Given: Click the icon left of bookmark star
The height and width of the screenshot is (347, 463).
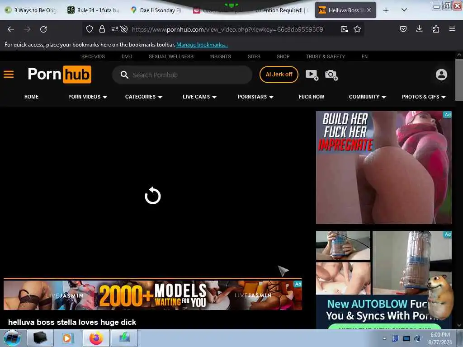Looking at the screenshot, I should pyautogui.click(x=344, y=29).
